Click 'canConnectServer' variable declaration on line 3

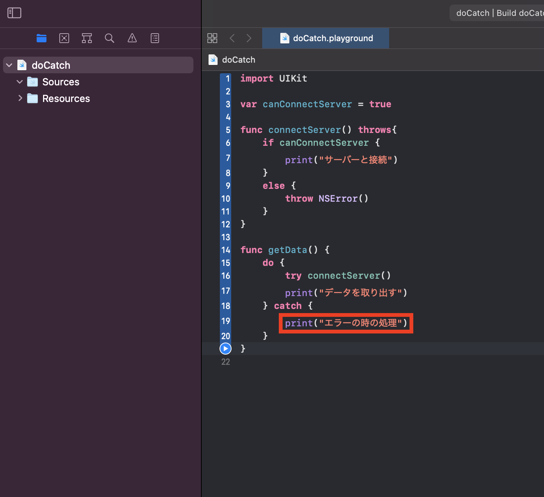tap(307, 104)
